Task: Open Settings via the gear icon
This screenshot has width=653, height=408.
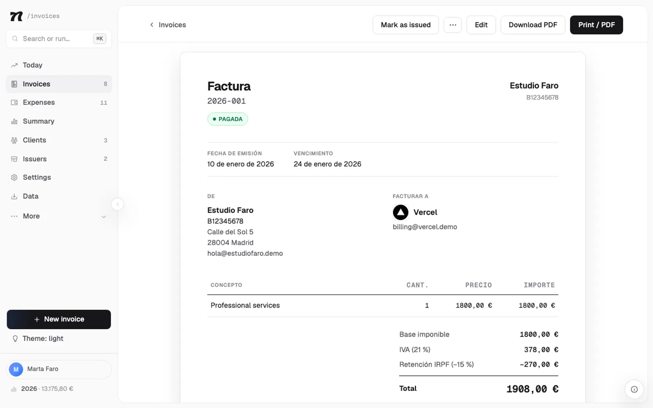Action: click(x=14, y=177)
